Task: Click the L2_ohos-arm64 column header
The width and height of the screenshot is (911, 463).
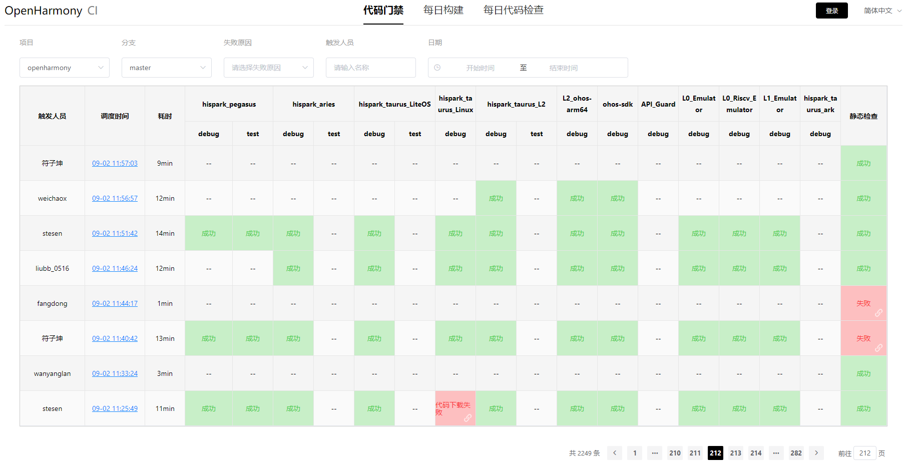Action: point(577,104)
